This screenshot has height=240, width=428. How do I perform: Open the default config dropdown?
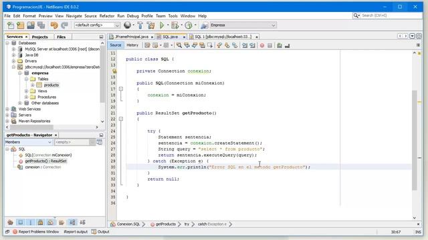97,25
